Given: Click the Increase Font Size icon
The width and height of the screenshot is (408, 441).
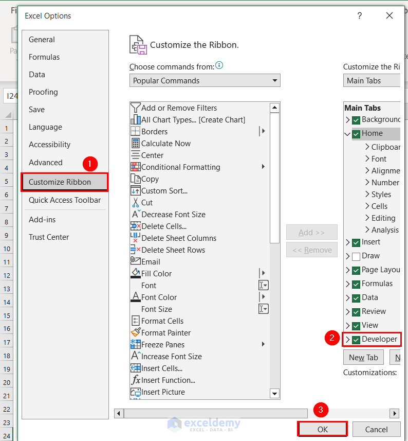Looking at the screenshot, I should pos(136,356).
